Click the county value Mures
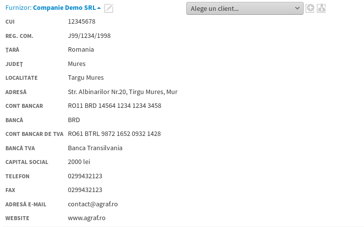 [x=77, y=64]
